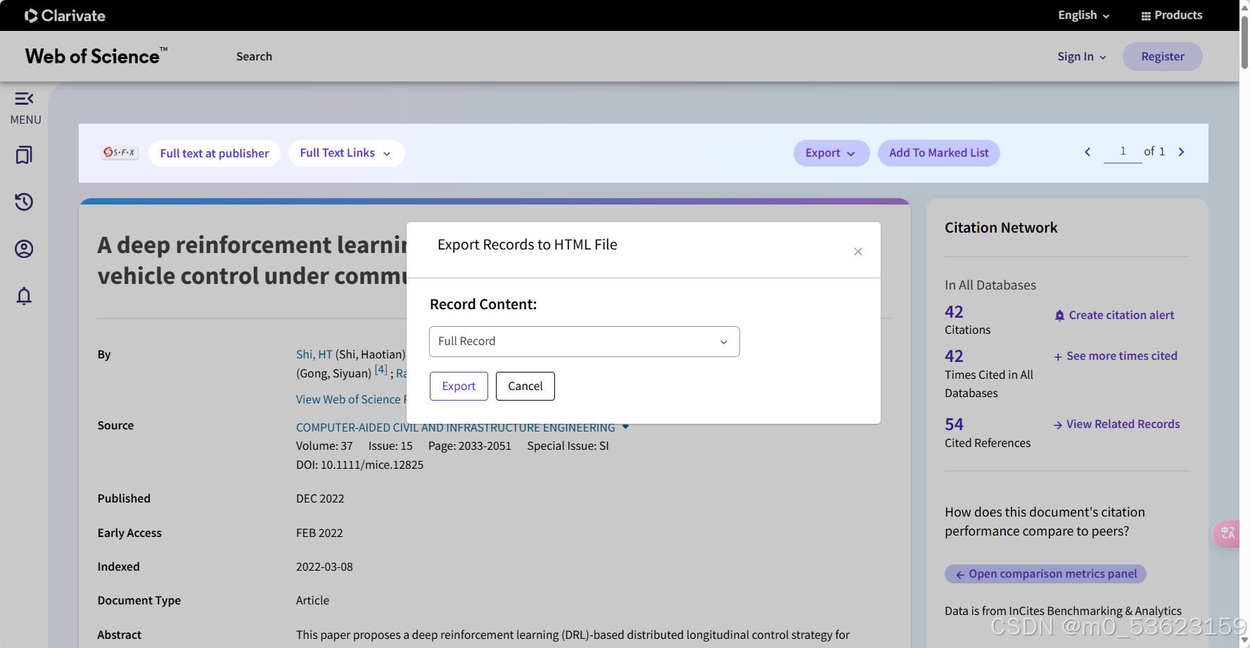
Task: Click the DOI: 10.1111/mice.12825 text
Action: tap(359, 465)
